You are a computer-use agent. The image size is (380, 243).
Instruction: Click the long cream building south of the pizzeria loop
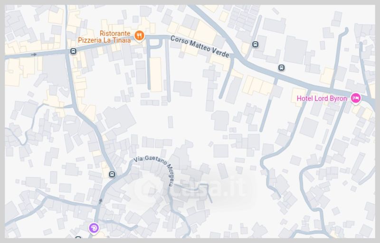(x=156, y=74)
